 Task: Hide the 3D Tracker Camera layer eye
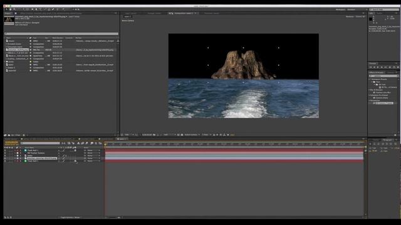pos(4,152)
